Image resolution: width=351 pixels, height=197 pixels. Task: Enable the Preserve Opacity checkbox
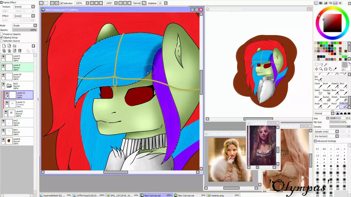1,34
